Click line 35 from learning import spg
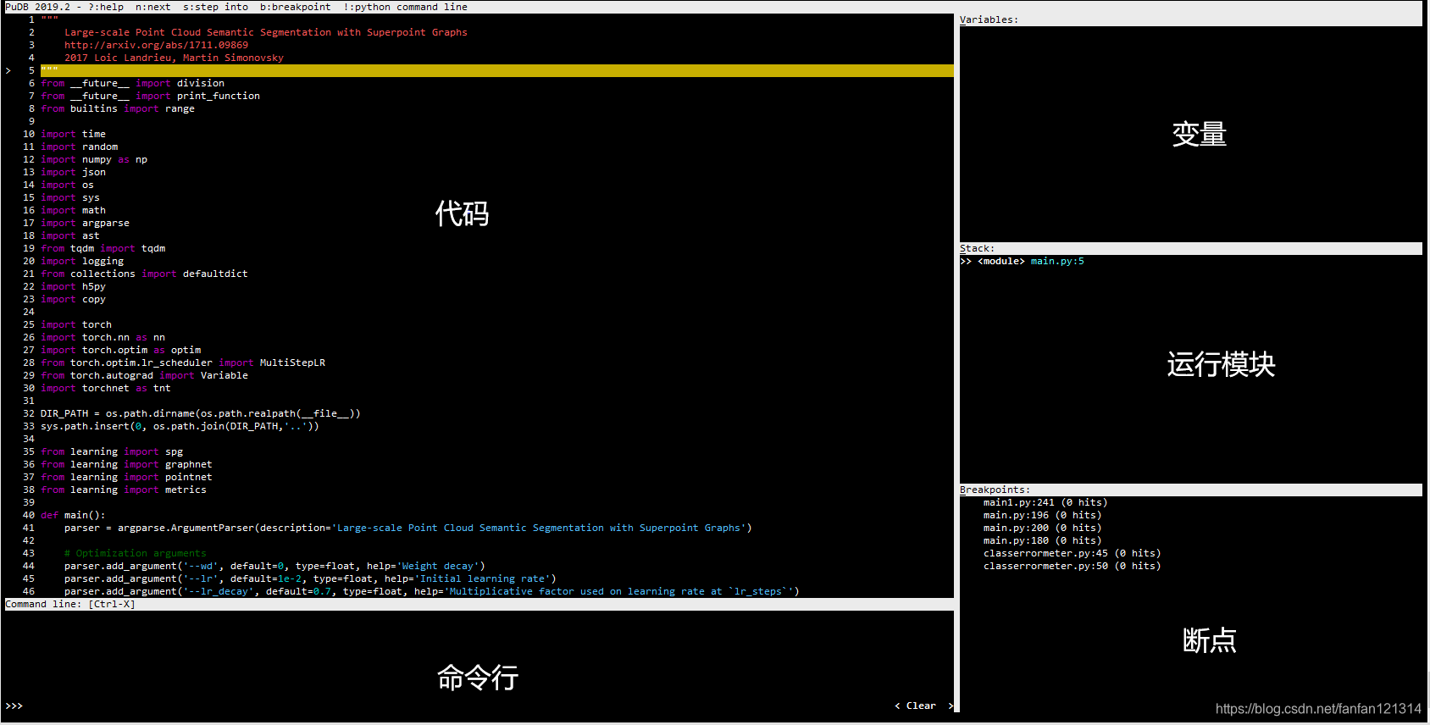Viewport: 1430px width, 725px height. (x=111, y=451)
